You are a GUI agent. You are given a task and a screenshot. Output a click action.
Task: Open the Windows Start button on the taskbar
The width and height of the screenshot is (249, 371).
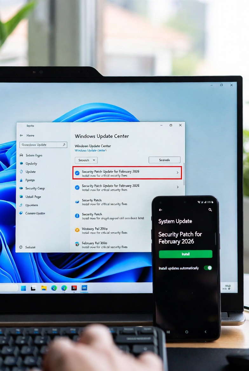tap(24, 288)
